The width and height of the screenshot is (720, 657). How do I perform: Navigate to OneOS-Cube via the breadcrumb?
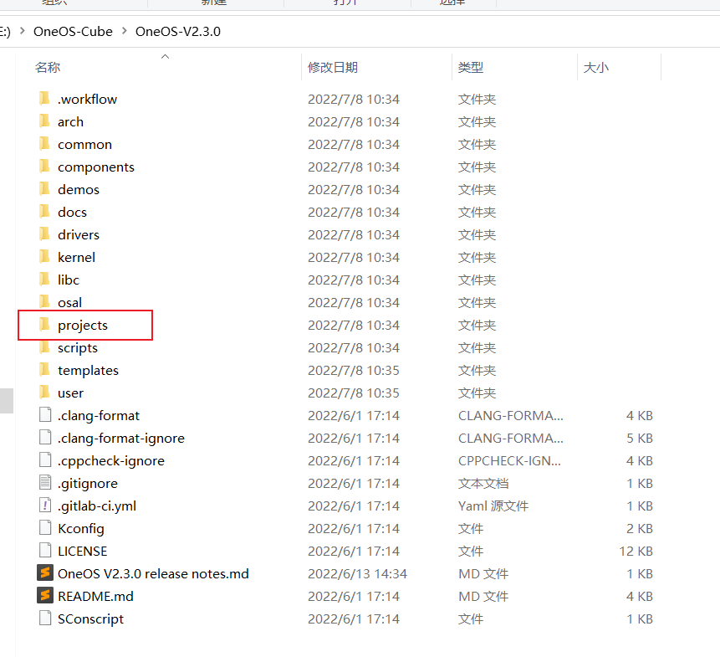pyautogui.click(x=73, y=31)
